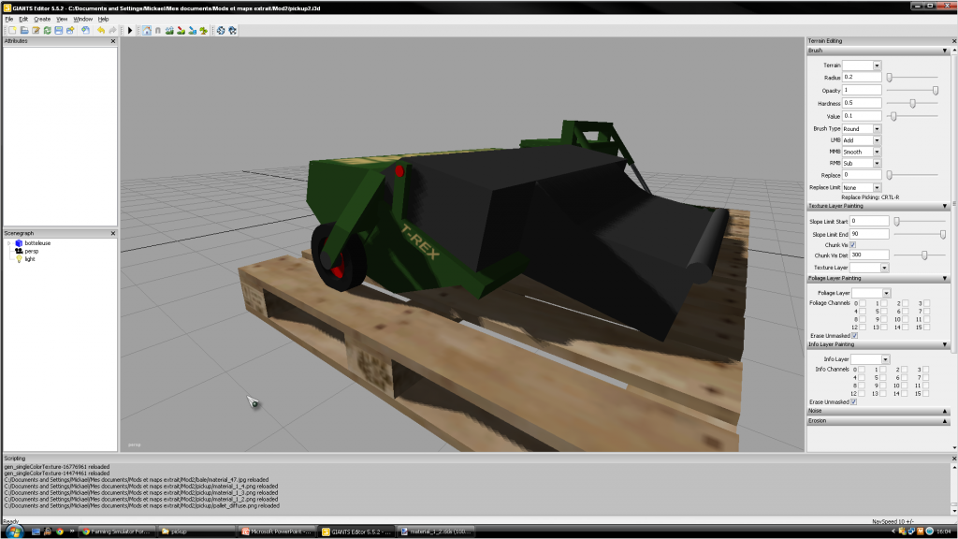Open the Edit menu

click(23, 20)
